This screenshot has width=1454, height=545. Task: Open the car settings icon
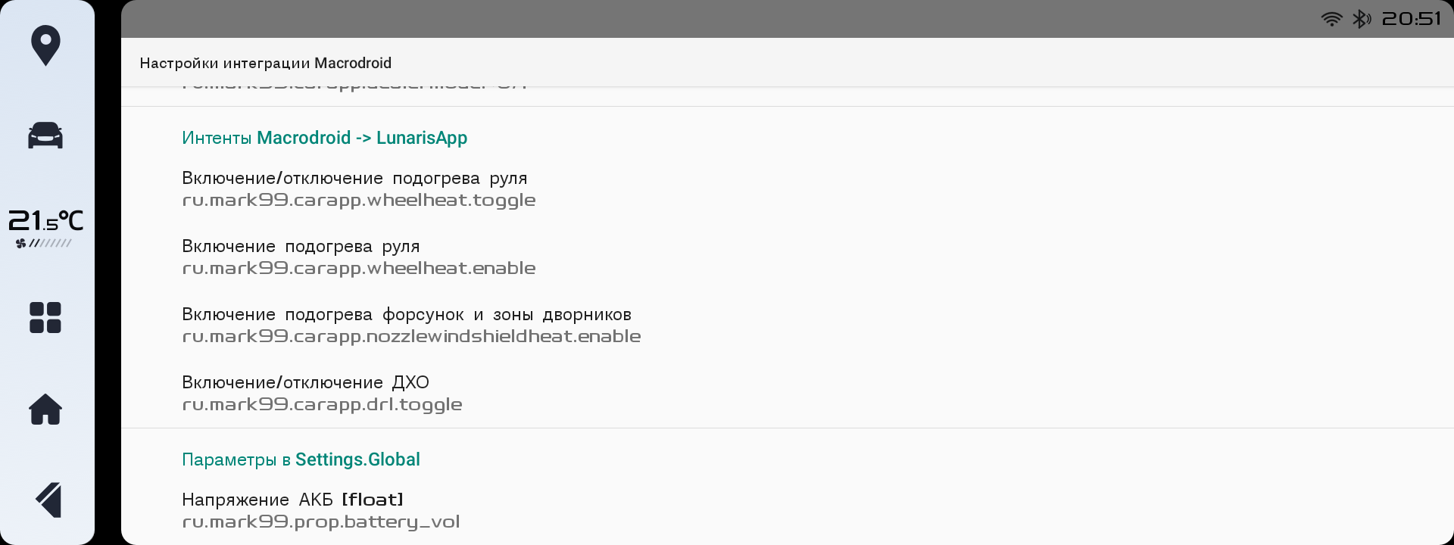pyautogui.click(x=45, y=136)
